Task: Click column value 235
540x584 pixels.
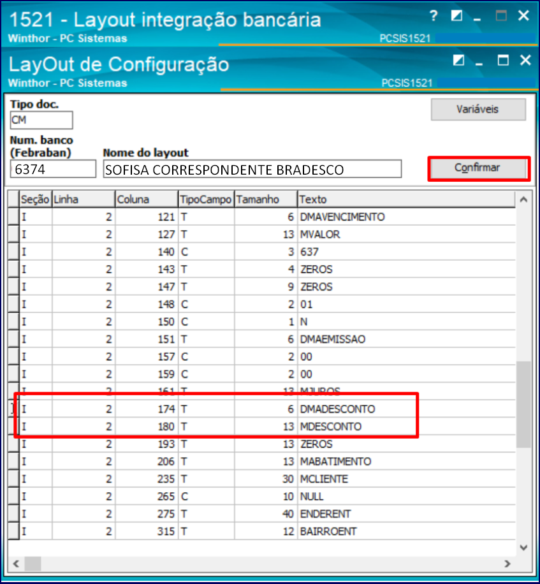Action: point(147,479)
